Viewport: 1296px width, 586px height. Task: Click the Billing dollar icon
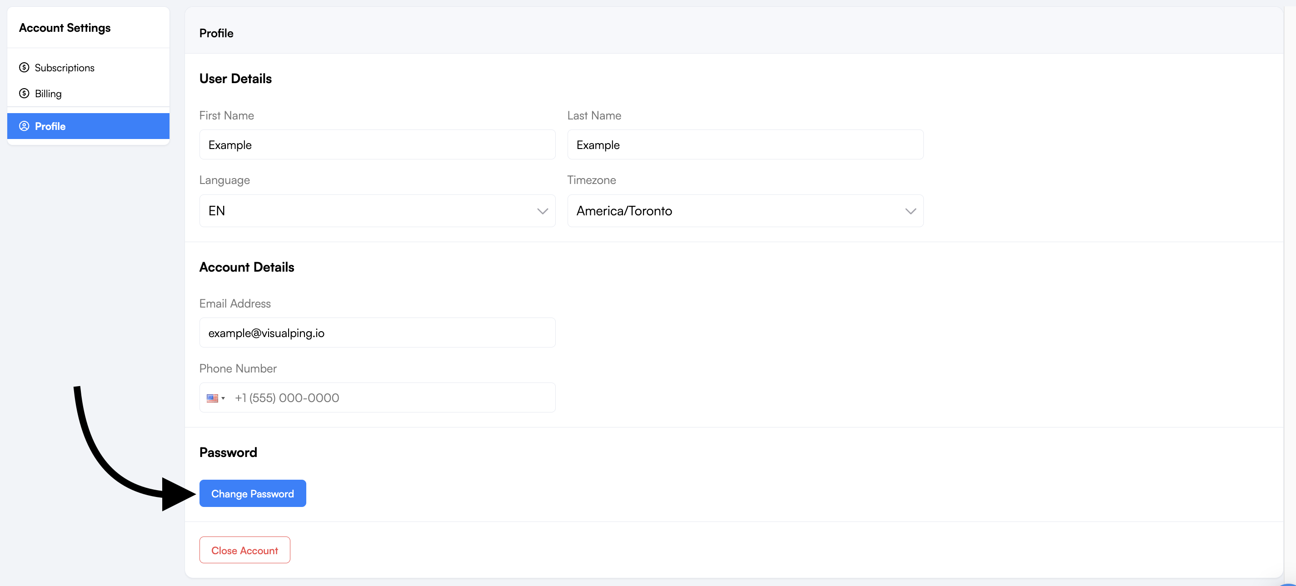(x=24, y=94)
